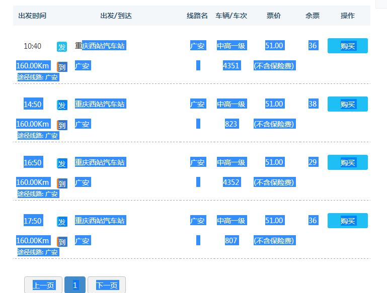Screen dimensions: 387x293
Task: Click the 到 arrival icon in 14:50 row
Action: (x=62, y=125)
